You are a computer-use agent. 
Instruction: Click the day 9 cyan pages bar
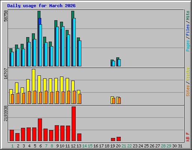click(x=57, y=46)
